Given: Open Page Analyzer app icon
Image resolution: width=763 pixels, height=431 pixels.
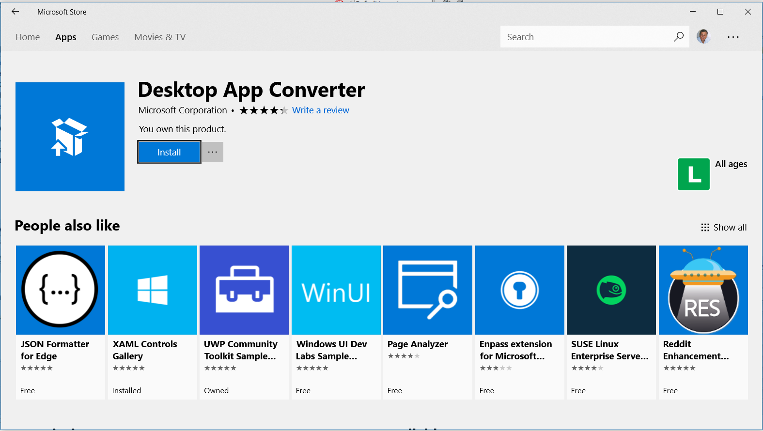Looking at the screenshot, I should pyautogui.click(x=428, y=290).
